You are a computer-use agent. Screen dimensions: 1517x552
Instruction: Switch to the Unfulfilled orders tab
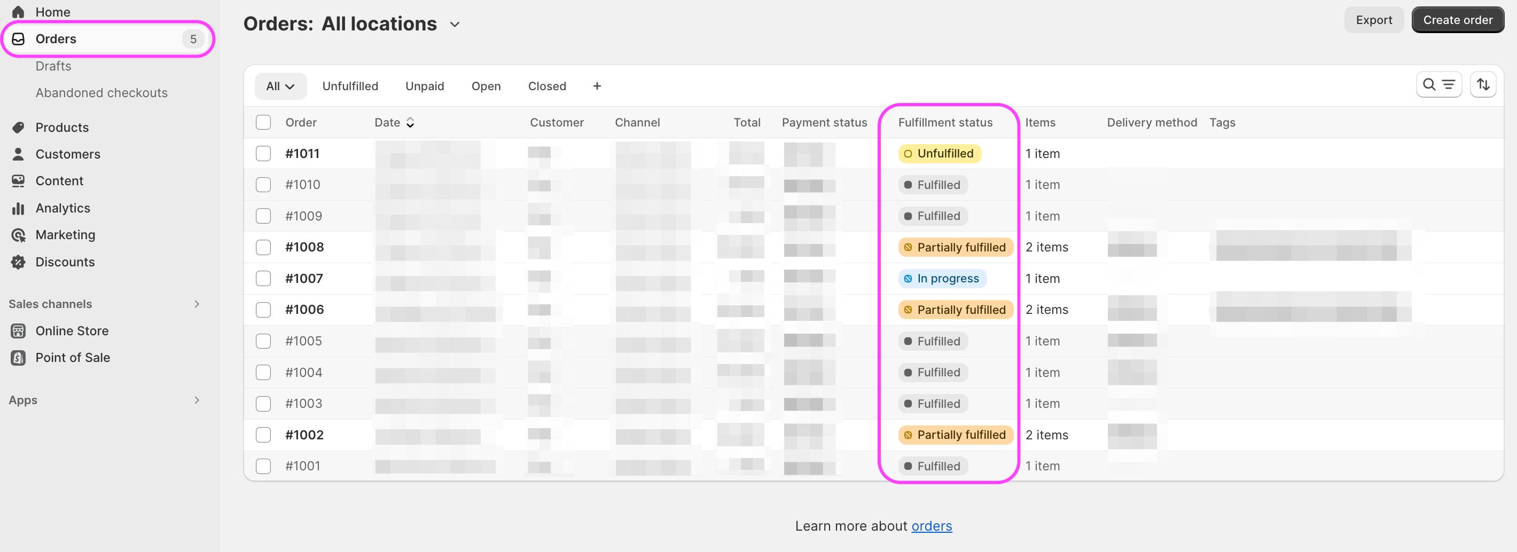(x=350, y=86)
